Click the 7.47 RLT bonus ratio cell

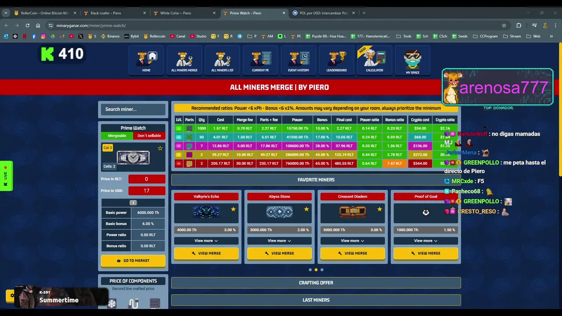click(x=394, y=163)
